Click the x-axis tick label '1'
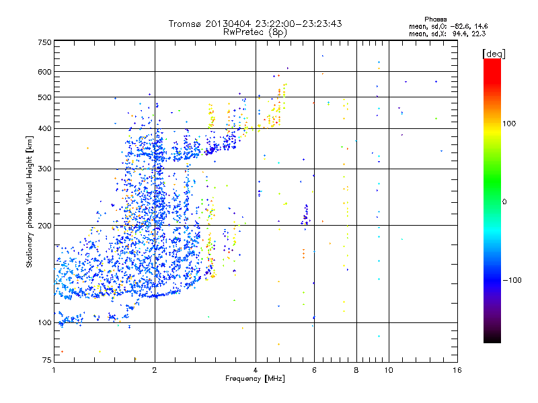 click(x=54, y=370)
